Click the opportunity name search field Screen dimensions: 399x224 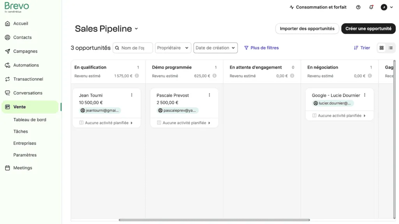pos(132,48)
